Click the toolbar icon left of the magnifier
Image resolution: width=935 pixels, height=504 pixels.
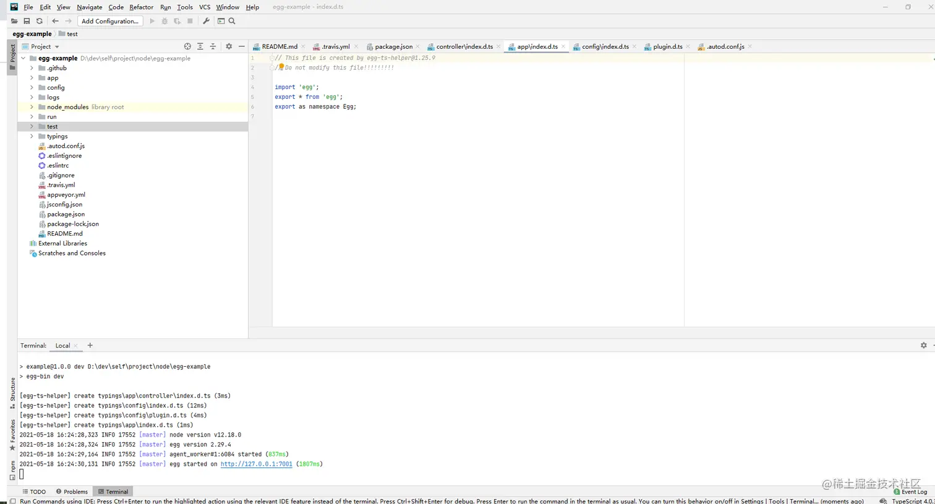(x=221, y=21)
